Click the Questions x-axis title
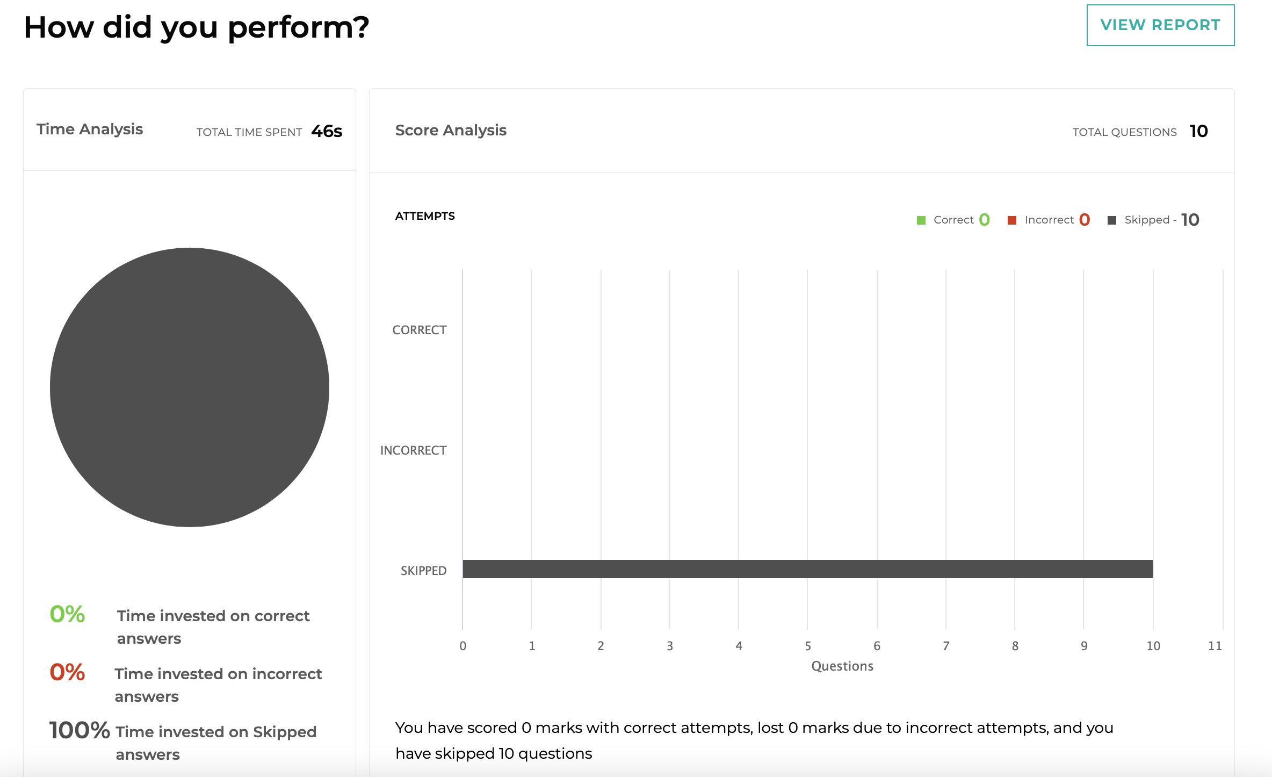Viewport: 1272px width, 777px height. coord(842,666)
